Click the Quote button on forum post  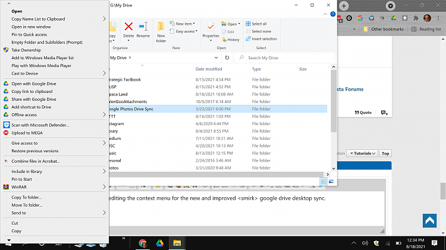click(363, 113)
